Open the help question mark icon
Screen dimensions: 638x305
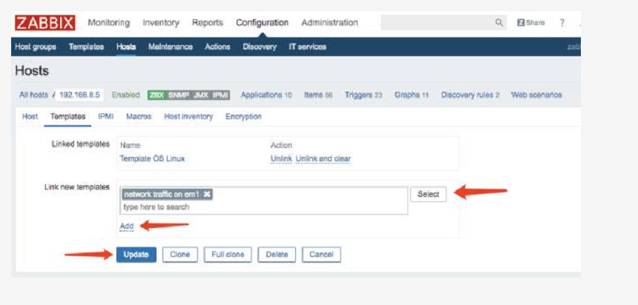562,23
